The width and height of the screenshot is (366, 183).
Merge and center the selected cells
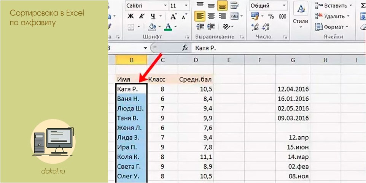[234, 16]
